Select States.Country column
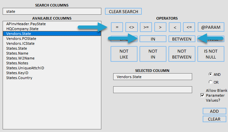The height and width of the screenshot is (132, 228). (x=52, y=78)
